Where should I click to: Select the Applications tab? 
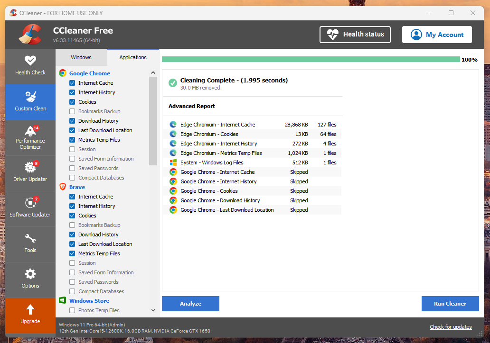pos(133,57)
